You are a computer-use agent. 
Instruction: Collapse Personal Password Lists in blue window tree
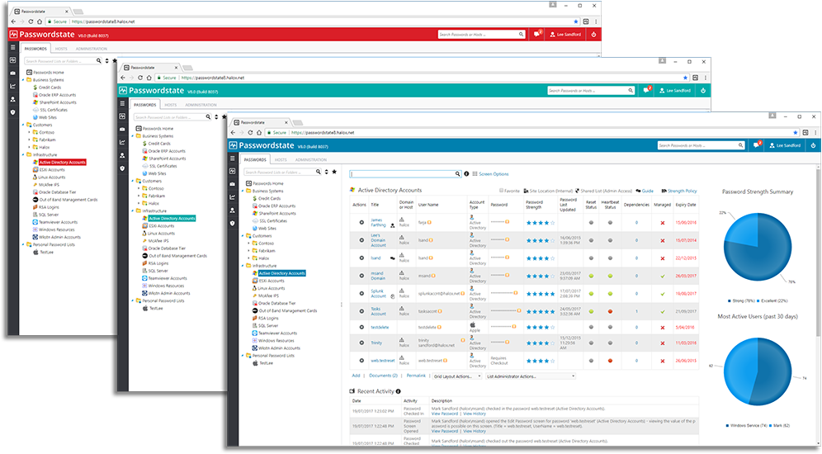243,356
